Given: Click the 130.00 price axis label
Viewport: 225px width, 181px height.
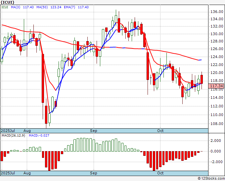Looking at the screenshot, I should coord(217,34).
